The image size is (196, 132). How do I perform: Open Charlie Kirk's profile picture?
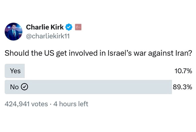click(13, 32)
